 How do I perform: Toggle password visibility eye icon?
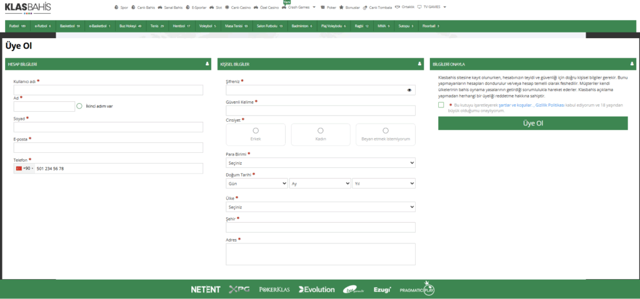pyautogui.click(x=409, y=90)
